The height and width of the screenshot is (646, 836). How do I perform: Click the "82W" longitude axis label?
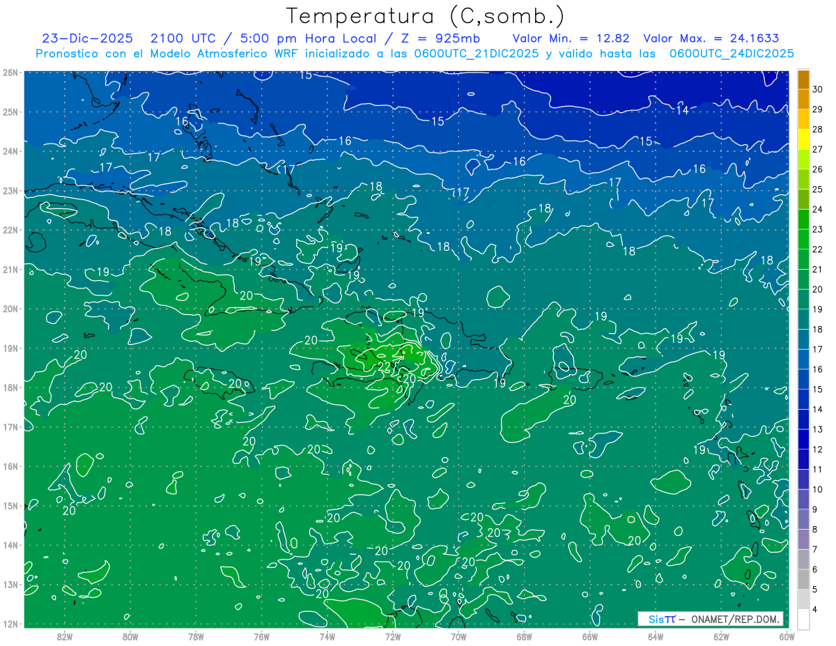coord(65,636)
